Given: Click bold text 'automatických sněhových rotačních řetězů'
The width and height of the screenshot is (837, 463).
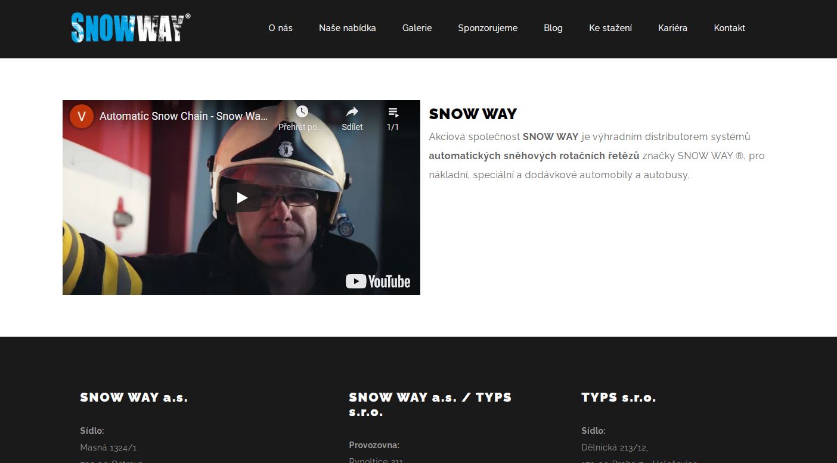Looking at the screenshot, I should (534, 156).
